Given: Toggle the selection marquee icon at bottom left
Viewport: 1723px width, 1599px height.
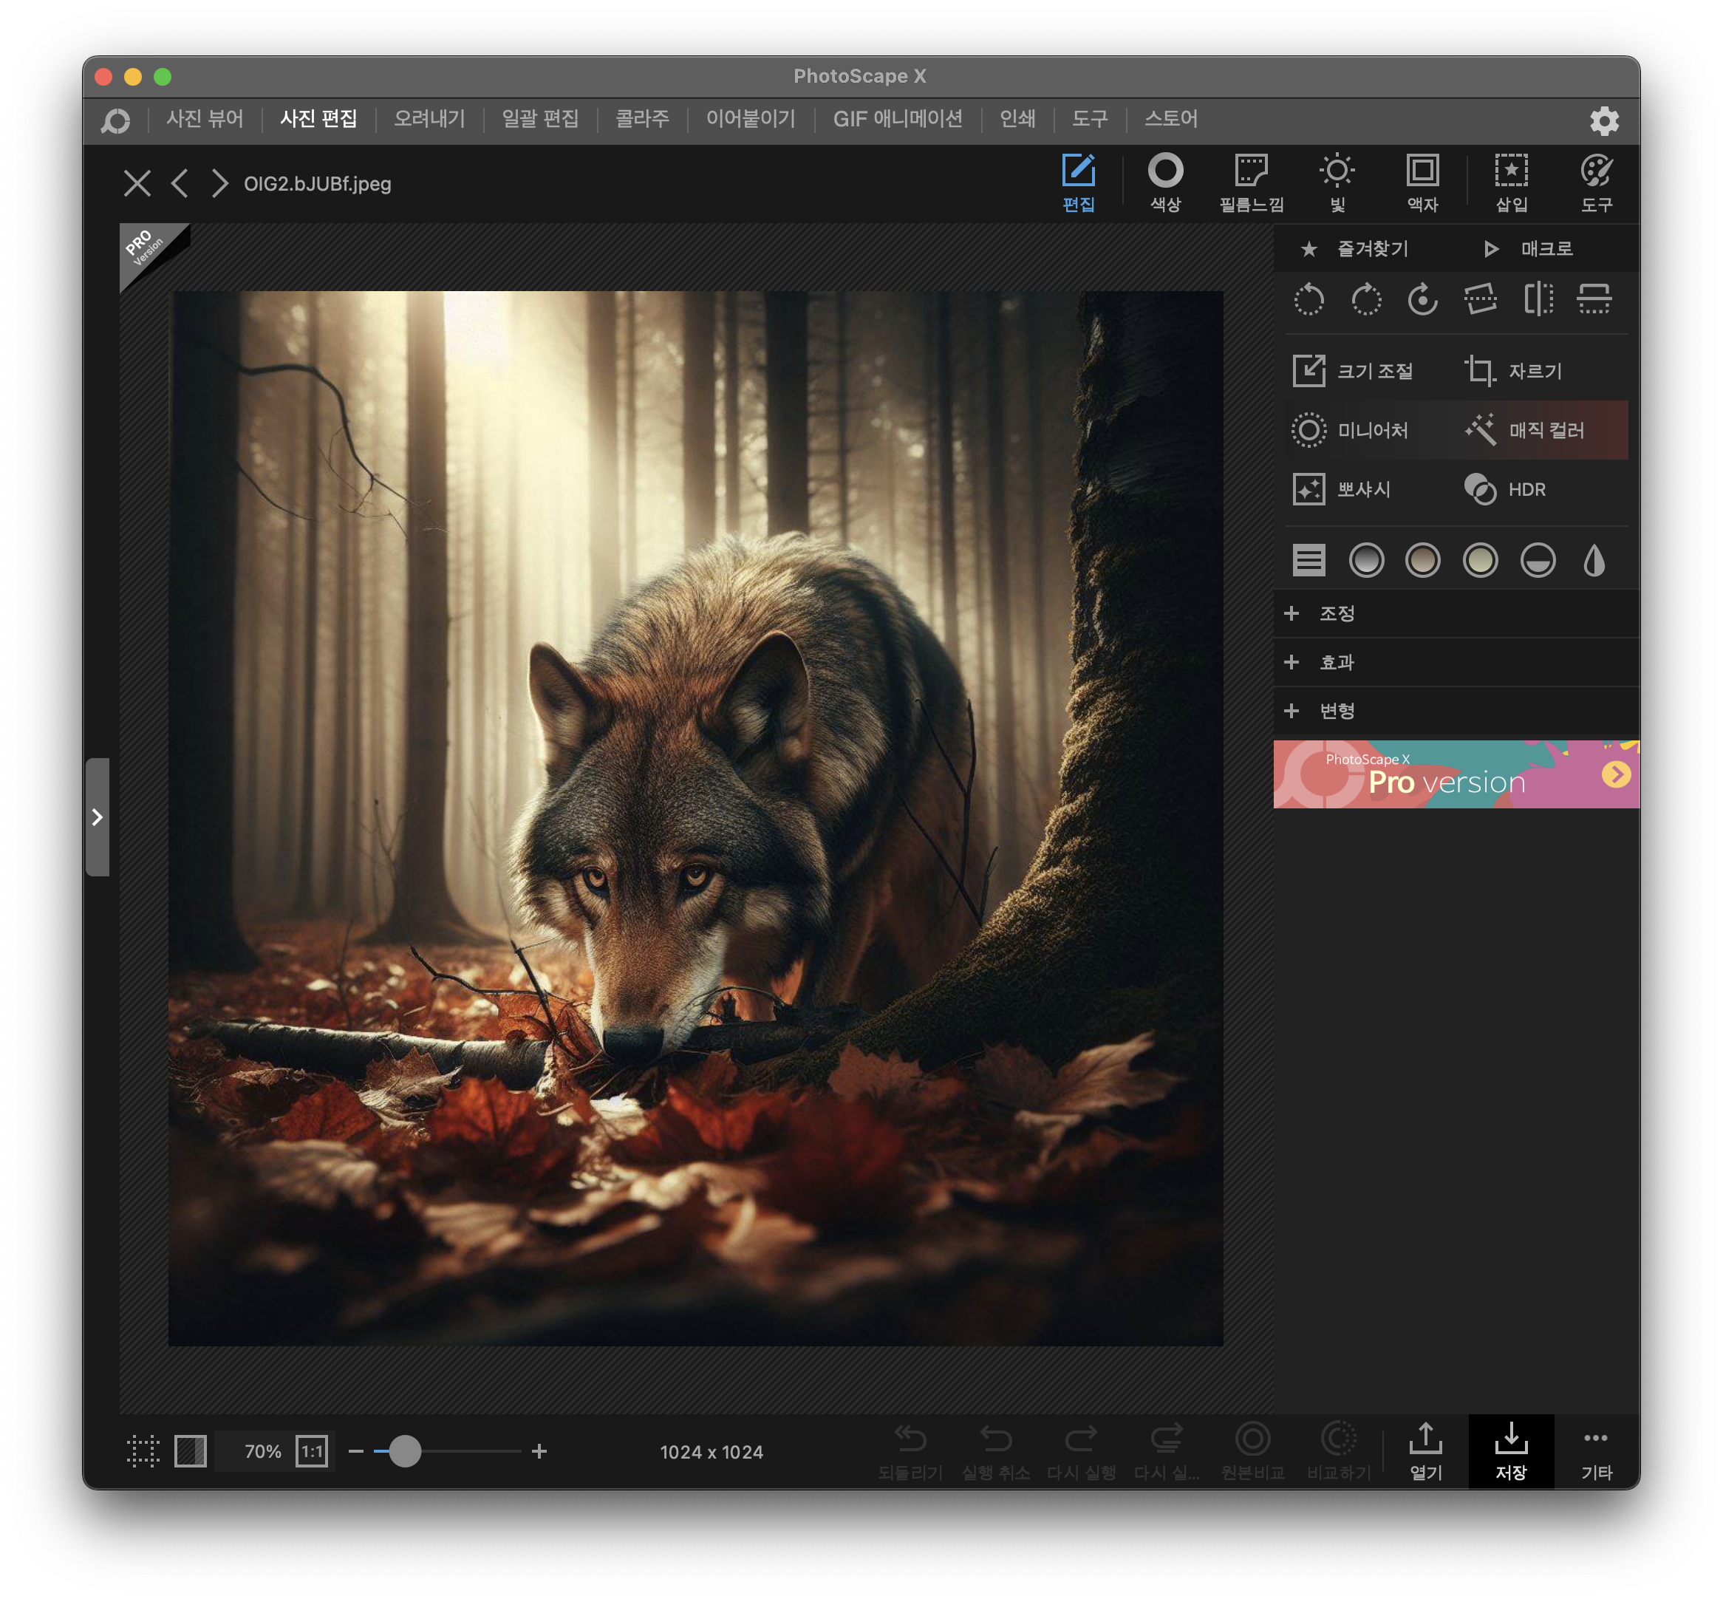Looking at the screenshot, I should 143,1451.
